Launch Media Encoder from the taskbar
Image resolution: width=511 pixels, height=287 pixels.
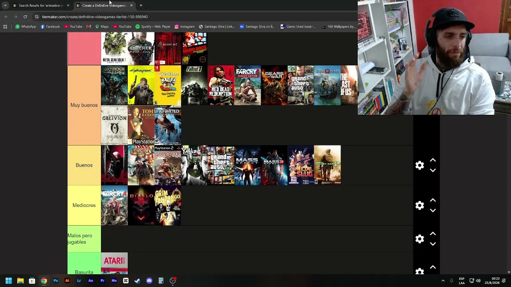[x=114, y=281]
